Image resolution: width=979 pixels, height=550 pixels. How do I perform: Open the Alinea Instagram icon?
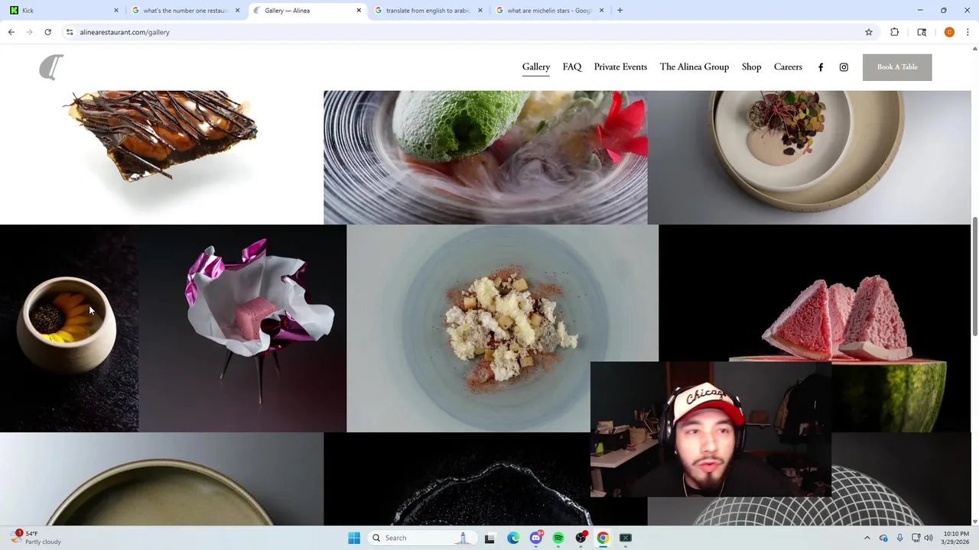844,67
